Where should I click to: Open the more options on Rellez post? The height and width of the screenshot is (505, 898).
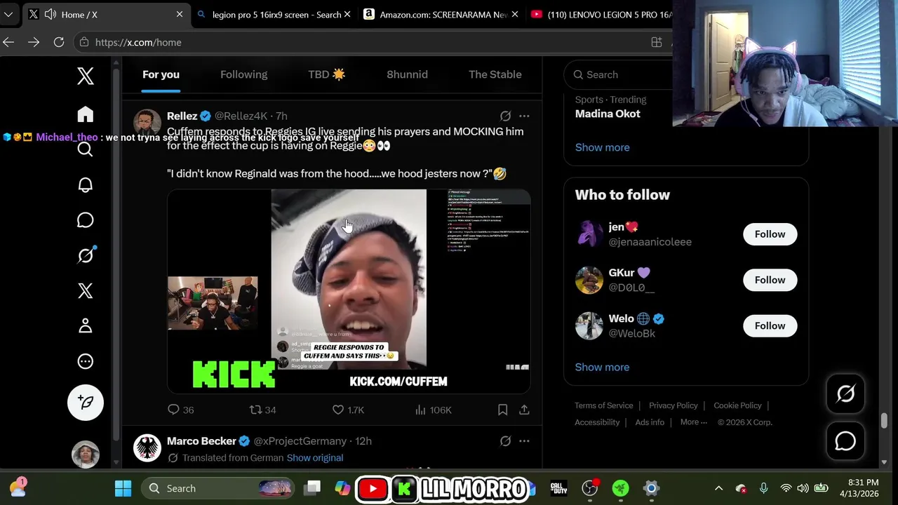(524, 116)
